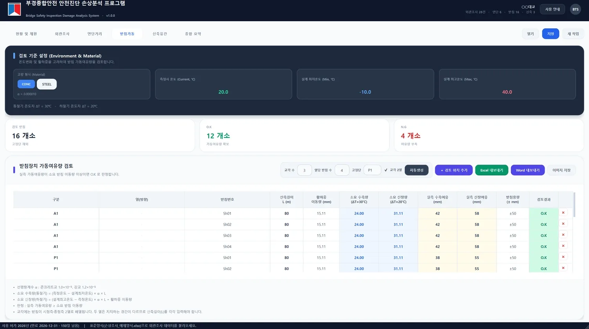Edit the 측정시 온도 value 20.0
589x329 pixels.
click(x=223, y=92)
